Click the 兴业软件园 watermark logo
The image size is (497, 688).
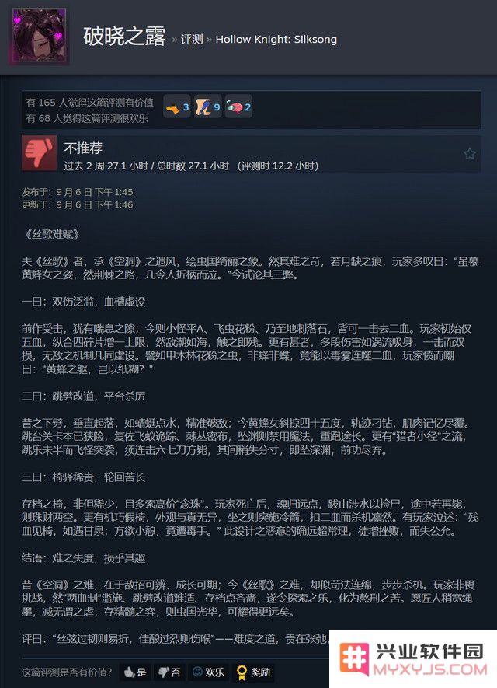click(x=413, y=658)
